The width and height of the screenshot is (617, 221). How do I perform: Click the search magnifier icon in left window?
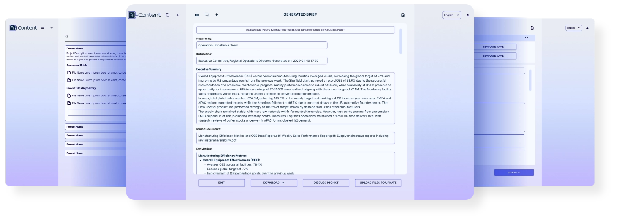(67, 37)
